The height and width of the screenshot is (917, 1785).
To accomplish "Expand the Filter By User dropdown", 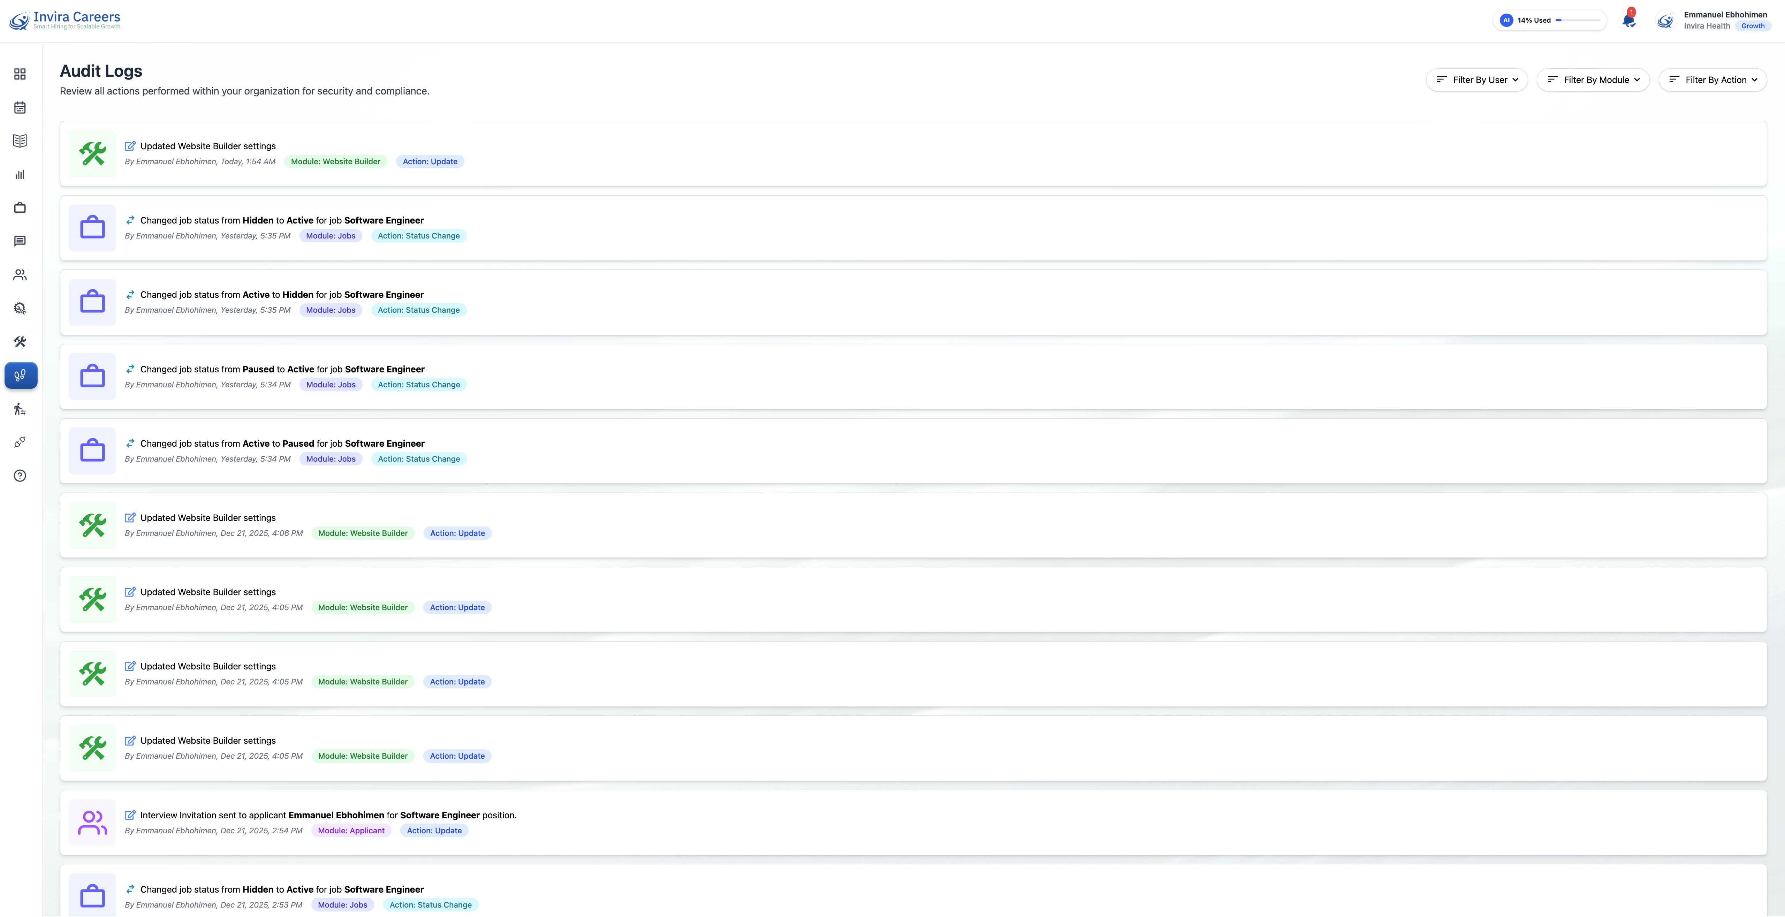I will [1477, 80].
